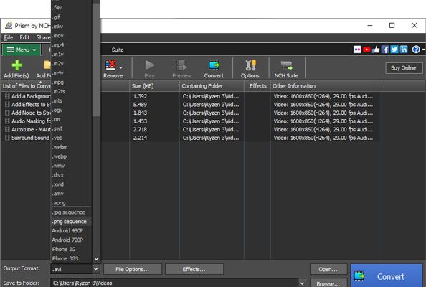The height and width of the screenshot is (287, 426).
Task: Choose .jpg sequence format
Action: pyautogui.click(x=72, y=212)
